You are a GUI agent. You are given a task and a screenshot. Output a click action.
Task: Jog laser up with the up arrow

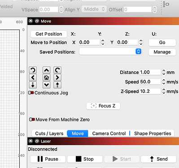[47, 70]
